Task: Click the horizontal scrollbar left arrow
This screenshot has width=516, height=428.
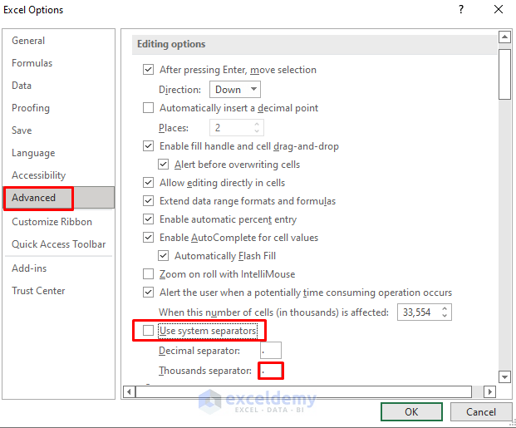Action: click(129, 391)
